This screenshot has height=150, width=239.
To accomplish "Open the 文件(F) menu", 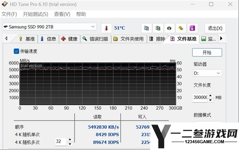I will (9, 14).
